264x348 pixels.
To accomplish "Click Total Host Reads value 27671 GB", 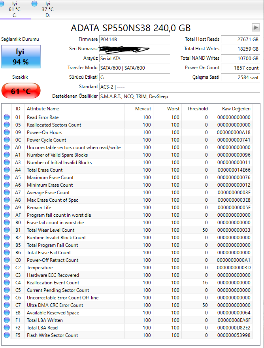I will (240, 39).
